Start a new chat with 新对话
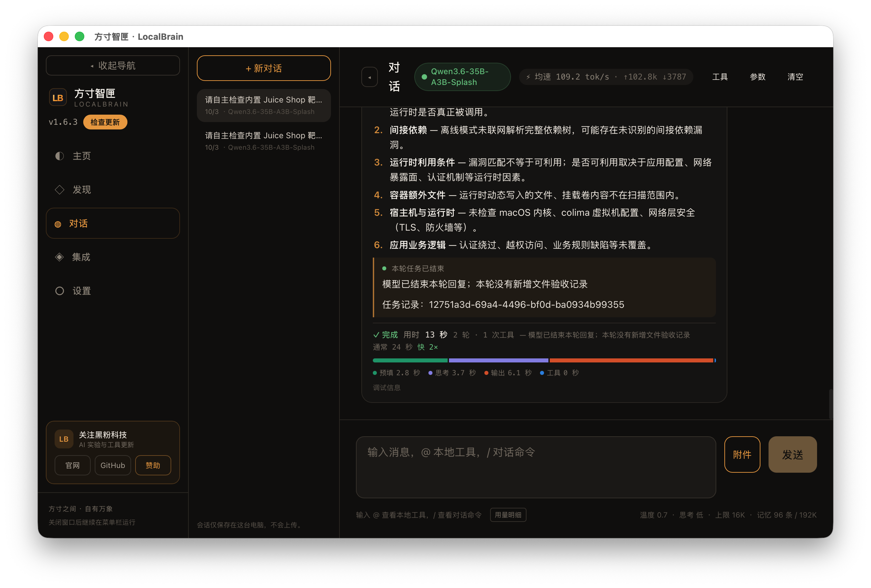871x588 pixels. pyautogui.click(x=264, y=68)
